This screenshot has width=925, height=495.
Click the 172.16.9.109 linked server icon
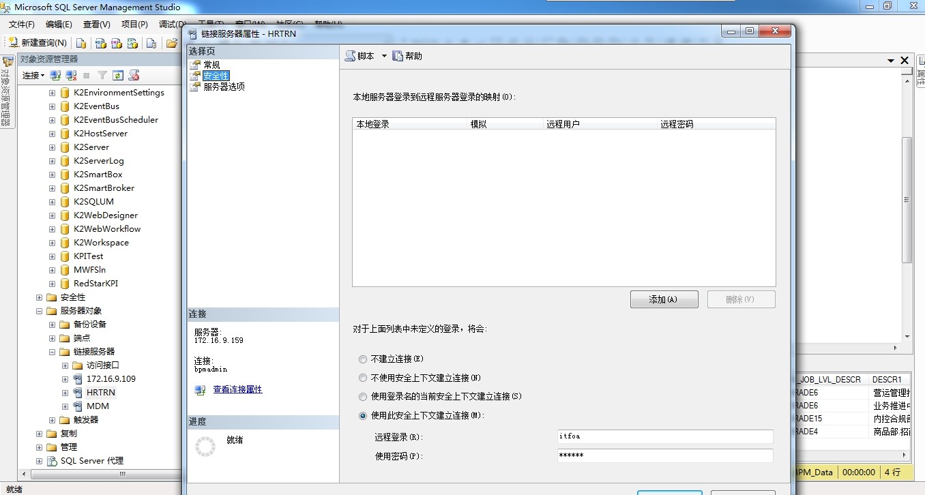tap(78, 378)
